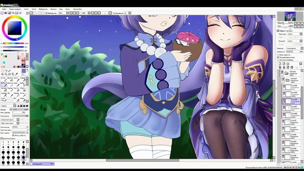Pick a hue on the color wheel ring
This screenshot has height=171, width=304.
coord(15,17)
